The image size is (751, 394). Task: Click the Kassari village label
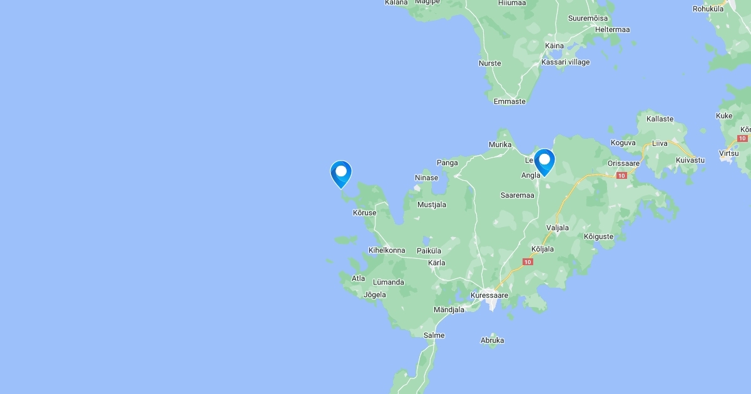coord(566,63)
